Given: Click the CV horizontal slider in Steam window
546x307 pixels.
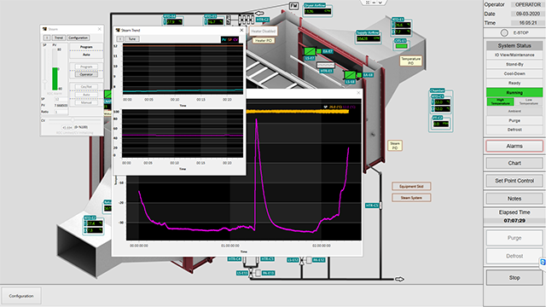Looking at the screenshot, I should click(73, 120).
